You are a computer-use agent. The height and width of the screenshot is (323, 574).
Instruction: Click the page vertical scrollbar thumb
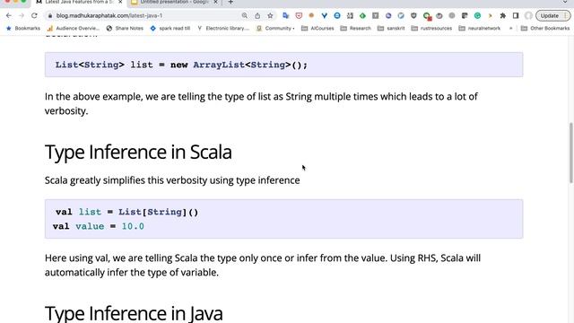(x=571, y=153)
